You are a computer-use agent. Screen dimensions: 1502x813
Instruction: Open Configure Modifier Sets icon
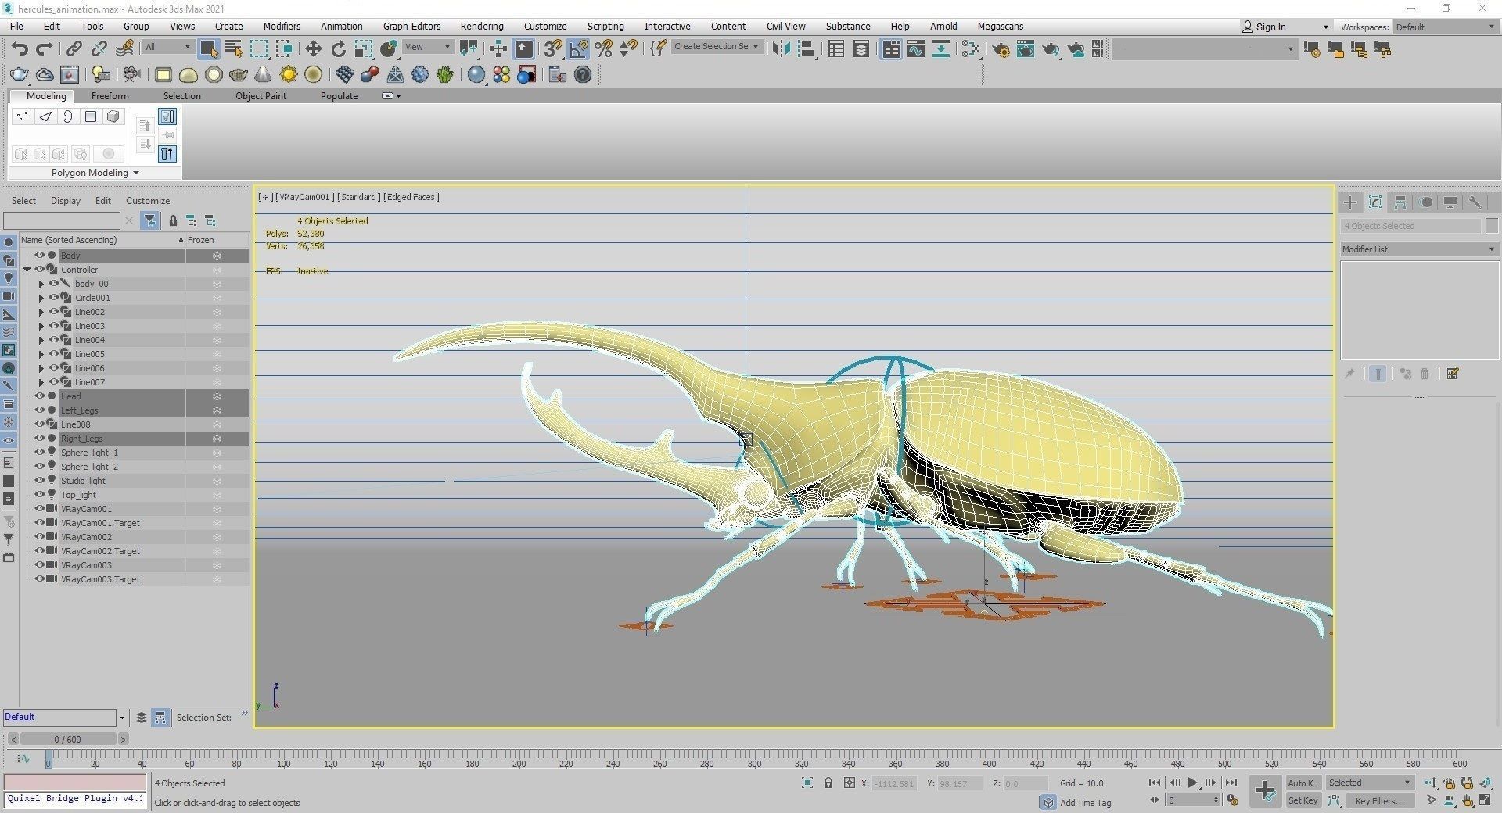pos(1453,374)
